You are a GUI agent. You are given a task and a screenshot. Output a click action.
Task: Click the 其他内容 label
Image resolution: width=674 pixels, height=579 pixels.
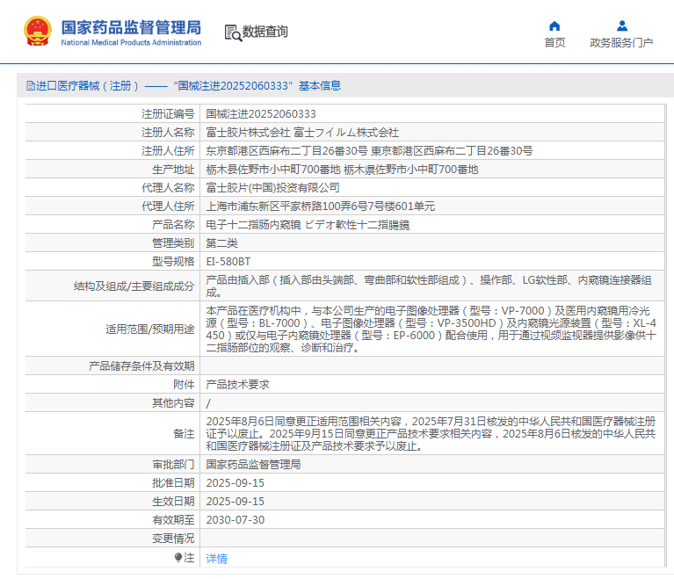point(173,403)
